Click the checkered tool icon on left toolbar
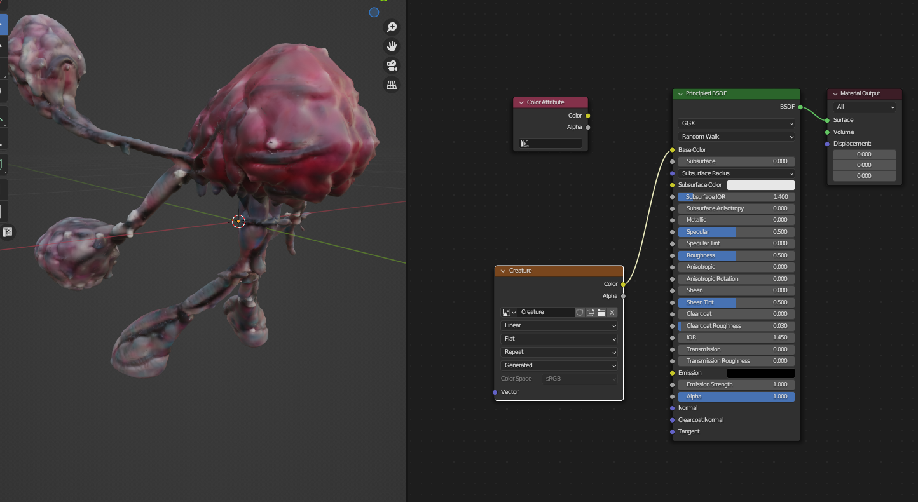The image size is (918, 502). pos(8,232)
